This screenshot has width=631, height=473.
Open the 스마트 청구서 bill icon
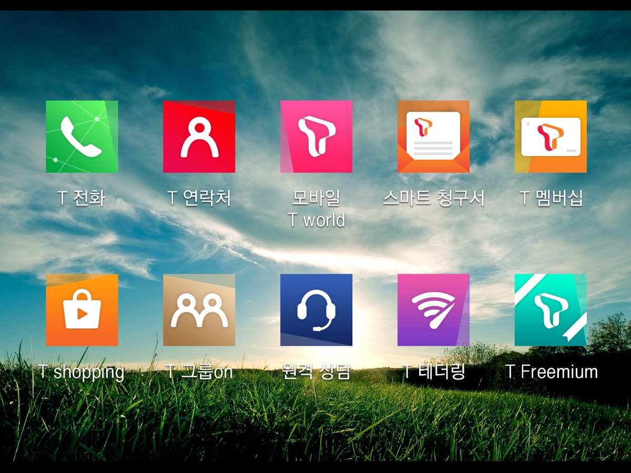tap(433, 137)
